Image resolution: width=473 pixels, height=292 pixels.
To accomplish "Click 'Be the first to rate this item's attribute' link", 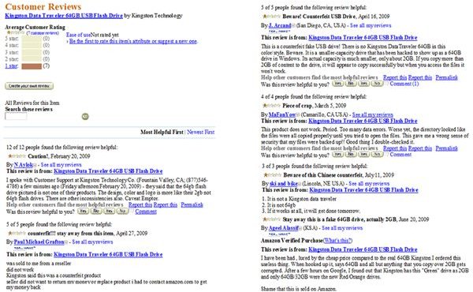I will pos(133,41).
